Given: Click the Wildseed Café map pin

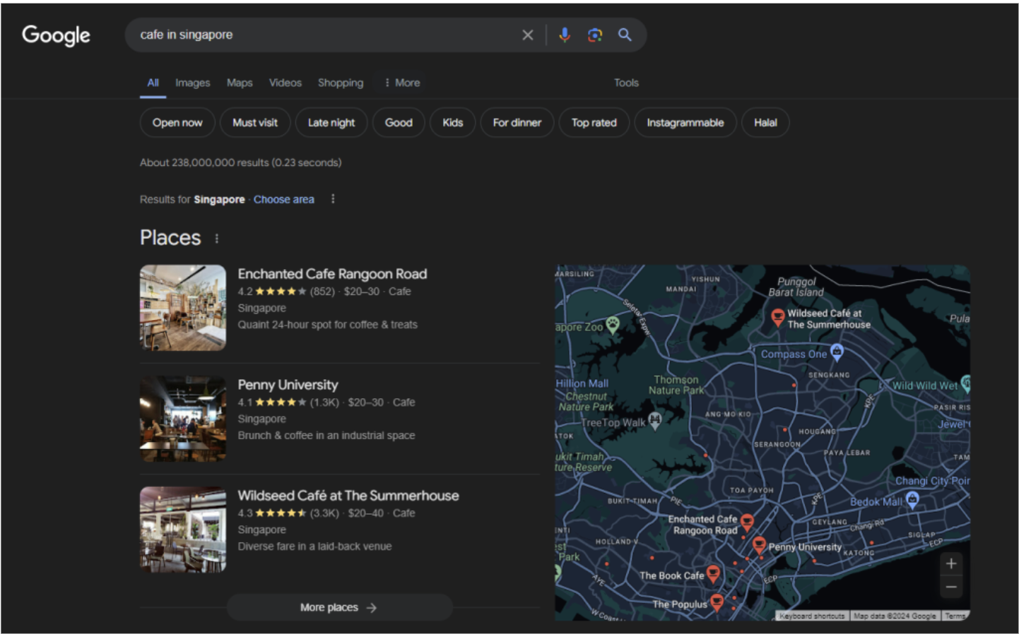Looking at the screenshot, I should pyautogui.click(x=777, y=316).
